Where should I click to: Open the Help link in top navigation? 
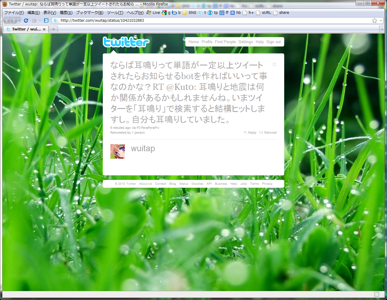point(260,42)
